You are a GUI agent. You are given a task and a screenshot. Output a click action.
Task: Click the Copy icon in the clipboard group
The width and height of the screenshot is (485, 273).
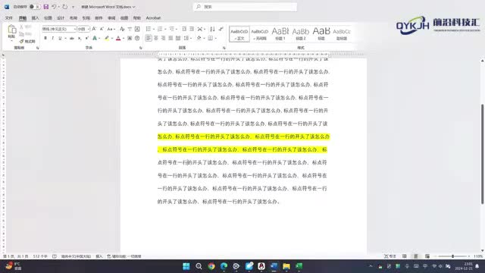click(x=21, y=33)
